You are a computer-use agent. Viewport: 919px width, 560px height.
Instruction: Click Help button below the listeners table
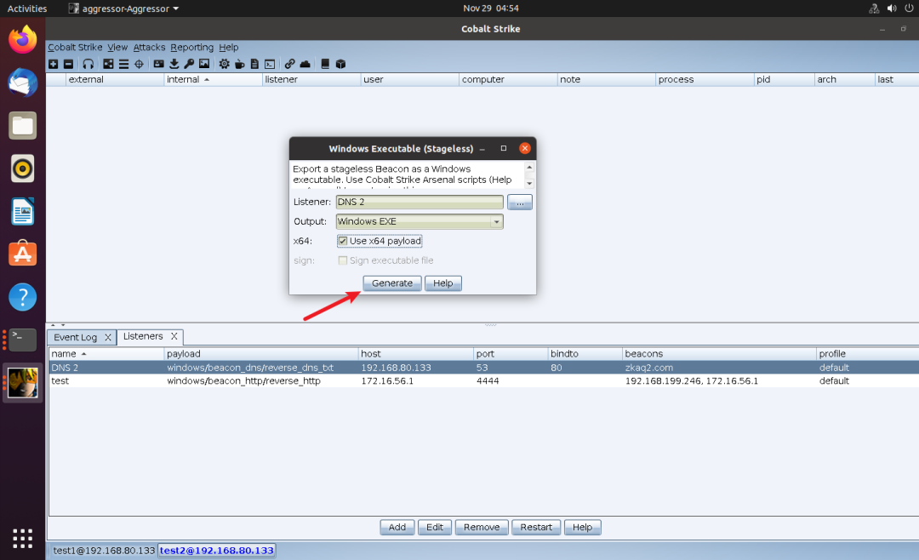click(583, 527)
